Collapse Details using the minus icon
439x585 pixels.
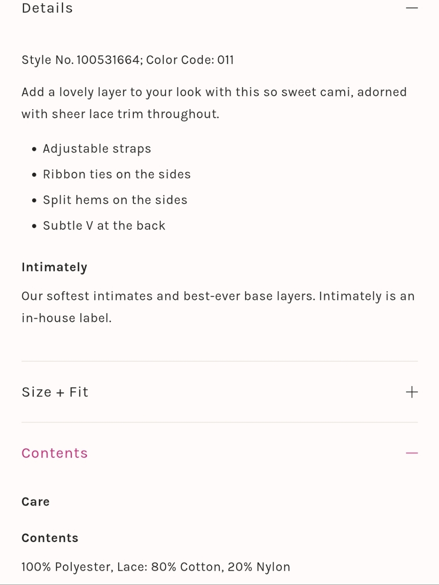pos(411,8)
